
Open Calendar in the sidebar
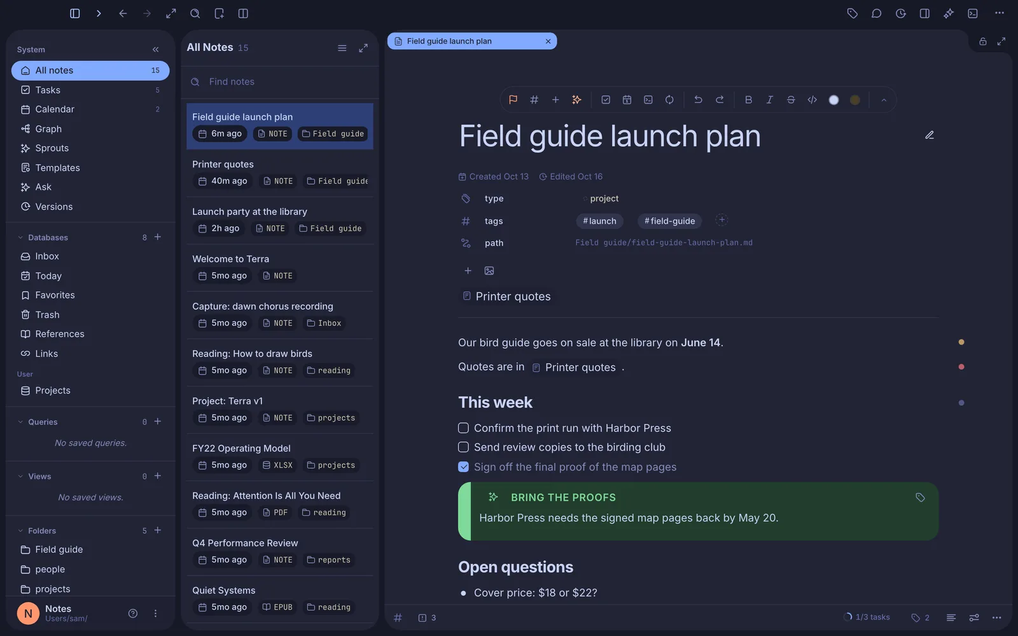pyautogui.click(x=90, y=109)
